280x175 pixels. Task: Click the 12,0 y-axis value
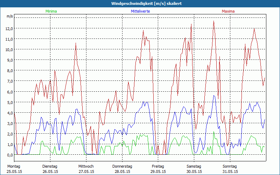tap(9, 28)
